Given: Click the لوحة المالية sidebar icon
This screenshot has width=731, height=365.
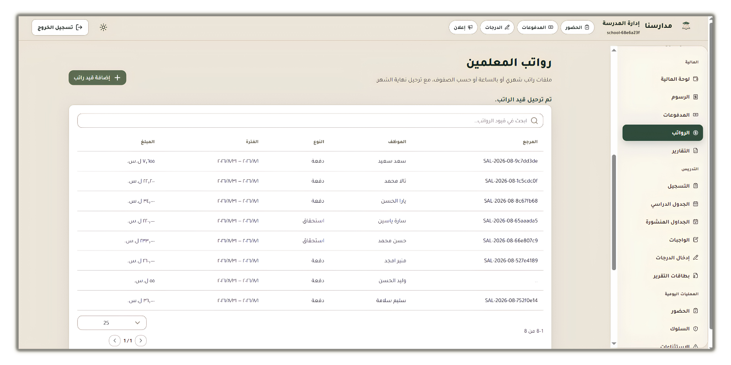Looking at the screenshot, I should pyautogui.click(x=696, y=79).
